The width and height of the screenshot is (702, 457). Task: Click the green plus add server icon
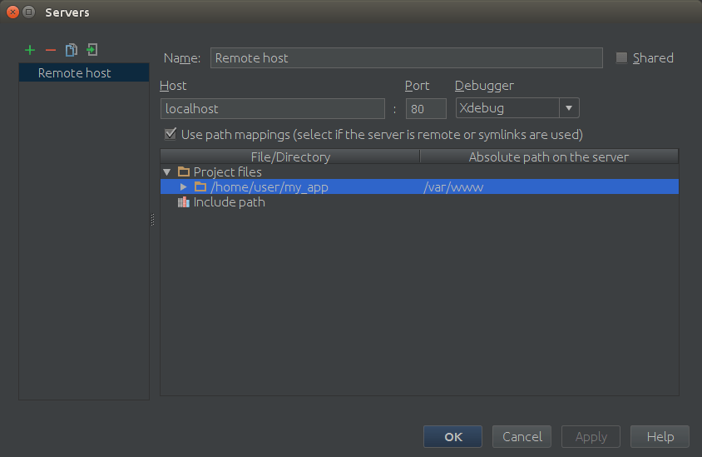click(30, 51)
